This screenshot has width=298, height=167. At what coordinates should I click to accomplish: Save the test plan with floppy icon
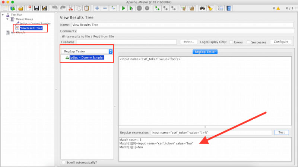[37, 8]
